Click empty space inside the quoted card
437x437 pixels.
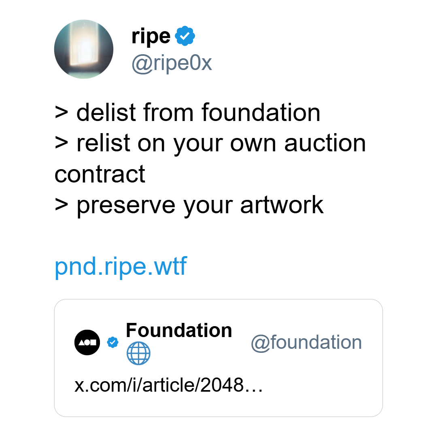click(320, 390)
